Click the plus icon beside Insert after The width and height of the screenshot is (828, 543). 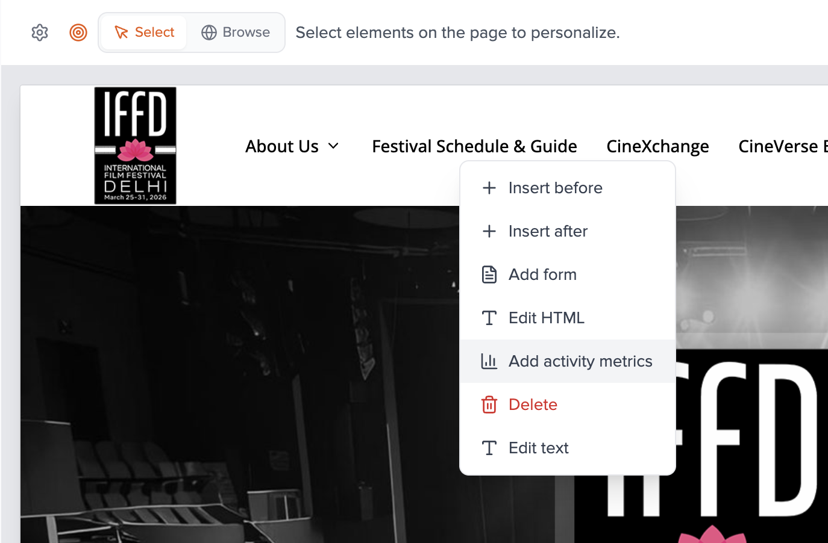pyautogui.click(x=489, y=231)
